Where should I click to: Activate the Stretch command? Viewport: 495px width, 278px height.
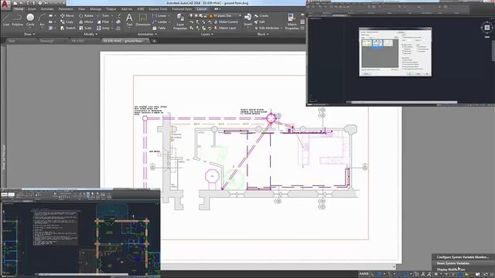67,28
